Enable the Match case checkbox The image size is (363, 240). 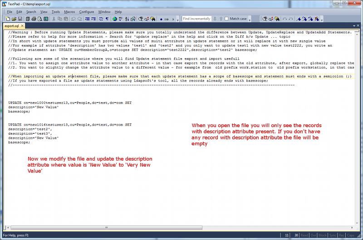point(226,19)
